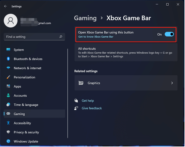Click the Get help headset icon

click(x=76, y=101)
